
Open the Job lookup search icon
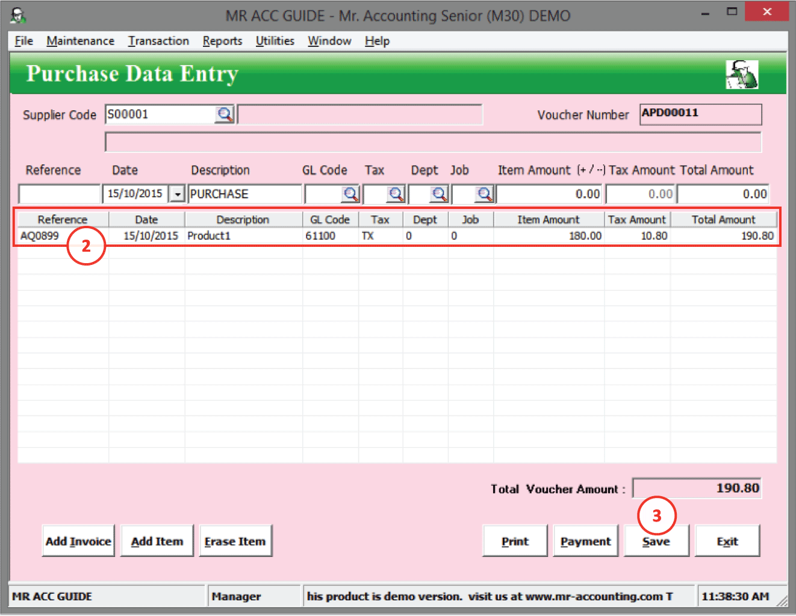click(x=484, y=194)
